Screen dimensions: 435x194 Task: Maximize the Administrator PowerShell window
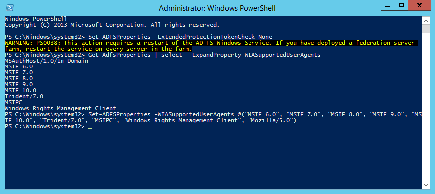pos(401,5)
